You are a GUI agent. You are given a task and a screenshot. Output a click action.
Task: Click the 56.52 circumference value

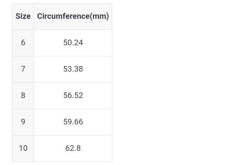73,96
